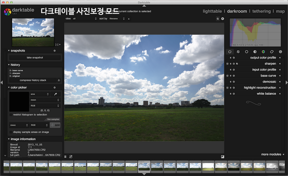Open preferences via the gear icon

coord(223,19)
